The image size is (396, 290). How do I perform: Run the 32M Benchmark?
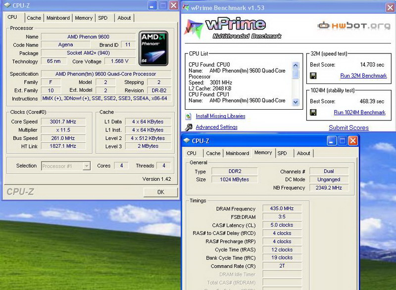click(x=363, y=76)
